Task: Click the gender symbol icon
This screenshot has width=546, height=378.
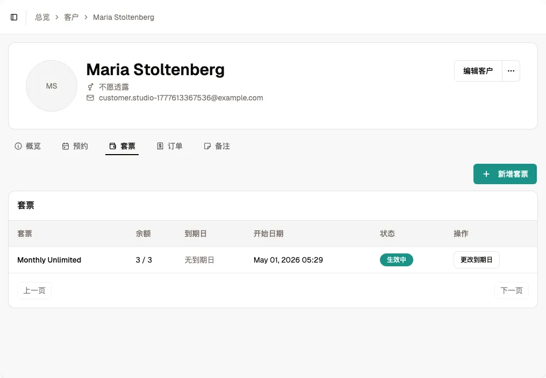Action: pos(90,86)
